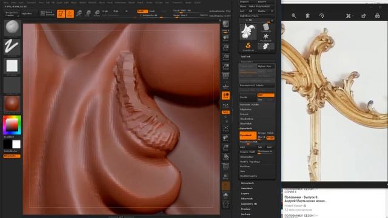Select the Scale transform mode
This screenshot has width=388, height=218.
[88, 13]
